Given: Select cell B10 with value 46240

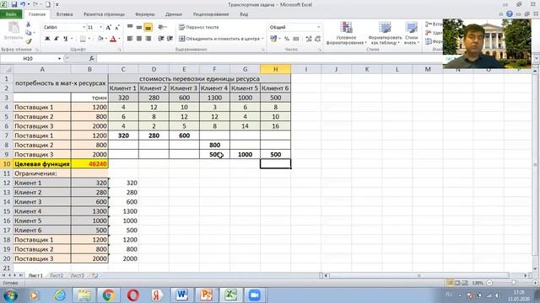Looking at the screenshot, I should click(x=89, y=164).
